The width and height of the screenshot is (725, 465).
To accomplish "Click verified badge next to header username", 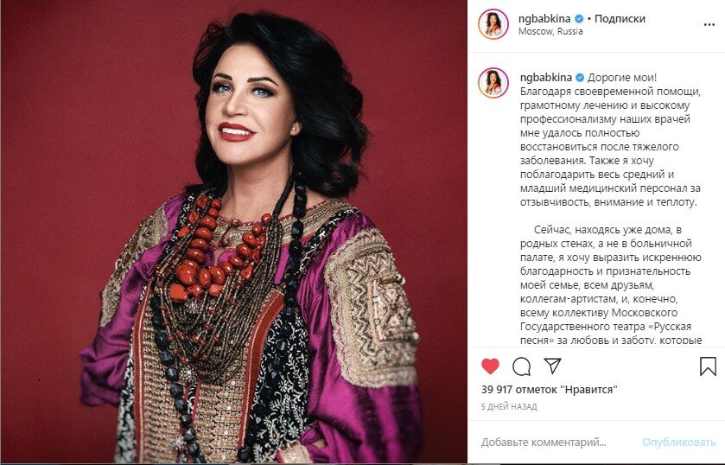I will (x=579, y=19).
